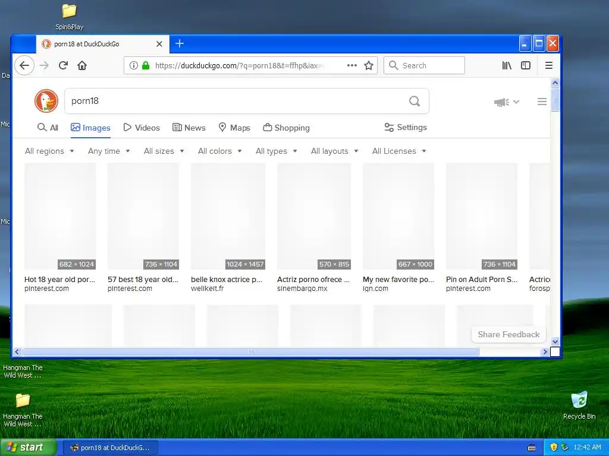Open the Recycle Bin on the desktop
The width and height of the screenshot is (609, 456).
click(x=579, y=406)
